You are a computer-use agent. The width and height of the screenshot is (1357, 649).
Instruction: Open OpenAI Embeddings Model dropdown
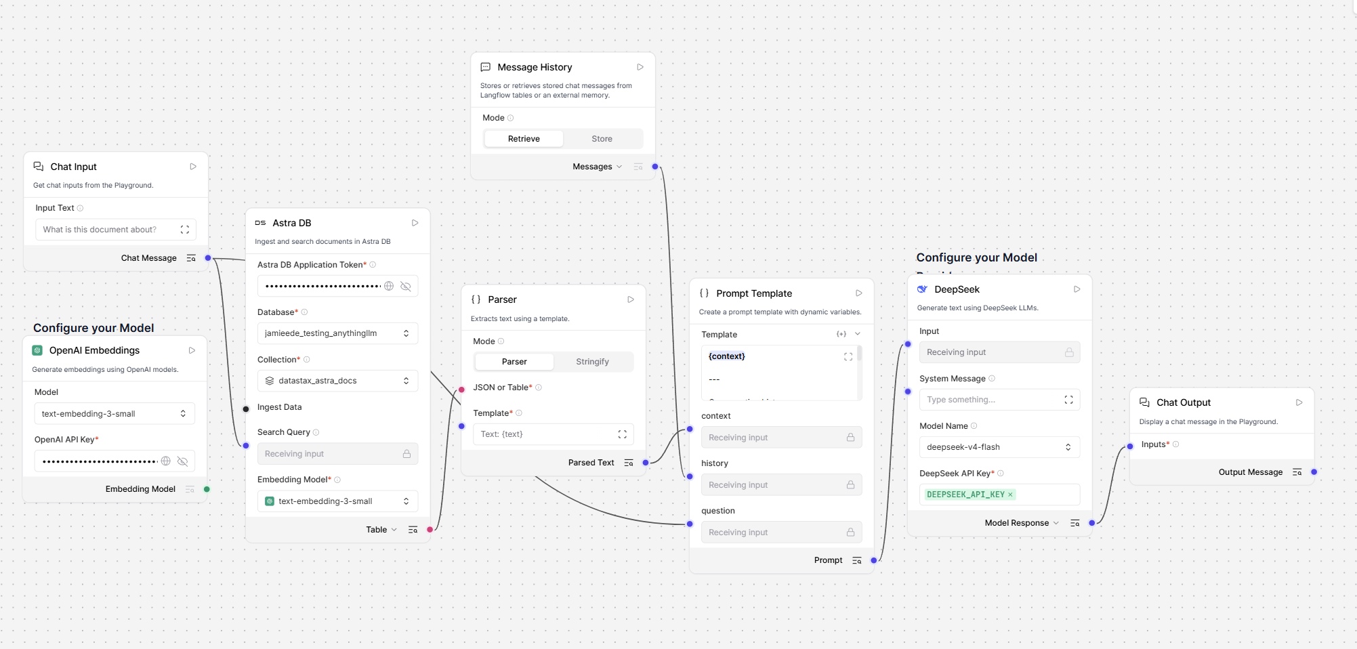(114, 414)
